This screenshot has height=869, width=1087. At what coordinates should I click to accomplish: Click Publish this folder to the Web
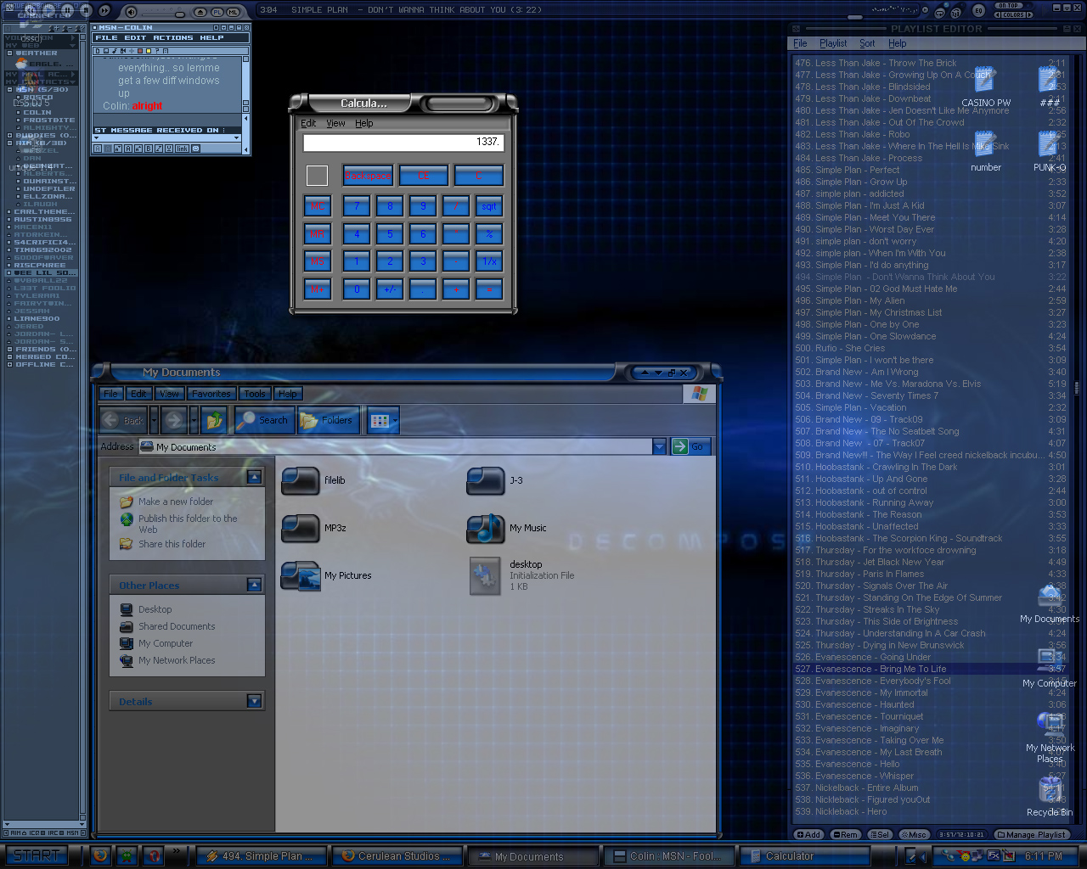click(188, 524)
